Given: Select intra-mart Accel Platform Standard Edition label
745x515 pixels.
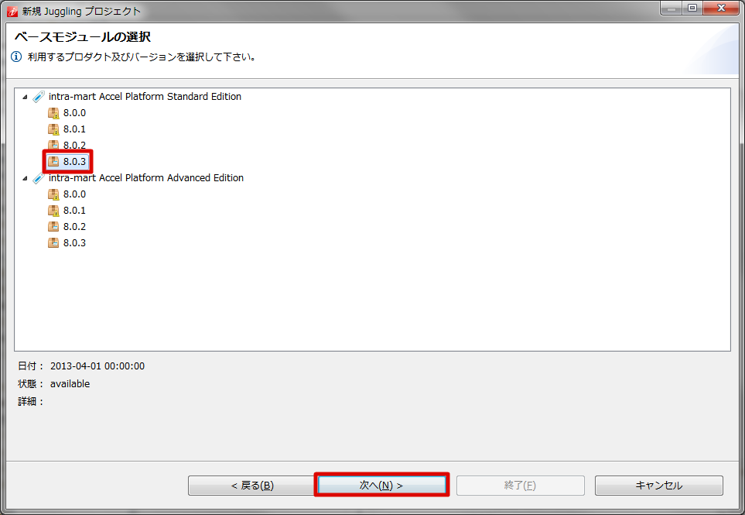Looking at the screenshot, I should point(145,97).
